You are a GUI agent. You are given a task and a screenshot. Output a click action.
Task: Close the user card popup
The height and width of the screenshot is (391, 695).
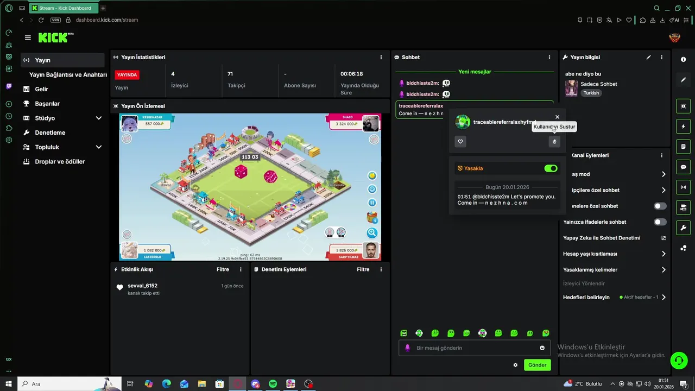point(557,117)
